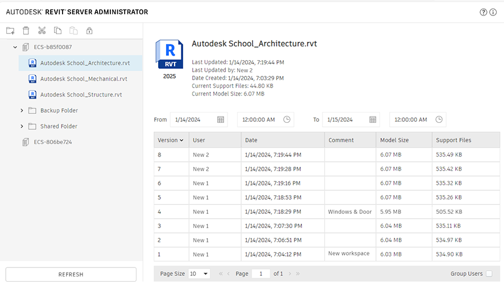Image resolution: width=504 pixels, height=285 pixels.
Task: Expand the Shared Folder node
Action: point(22,126)
